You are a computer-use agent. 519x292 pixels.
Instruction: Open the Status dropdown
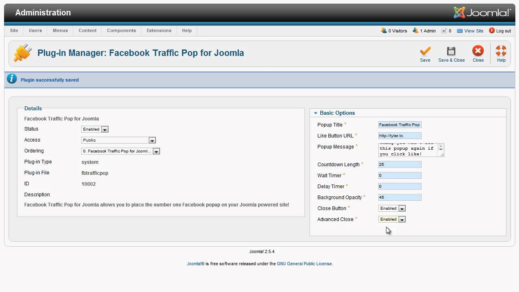[x=95, y=129]
